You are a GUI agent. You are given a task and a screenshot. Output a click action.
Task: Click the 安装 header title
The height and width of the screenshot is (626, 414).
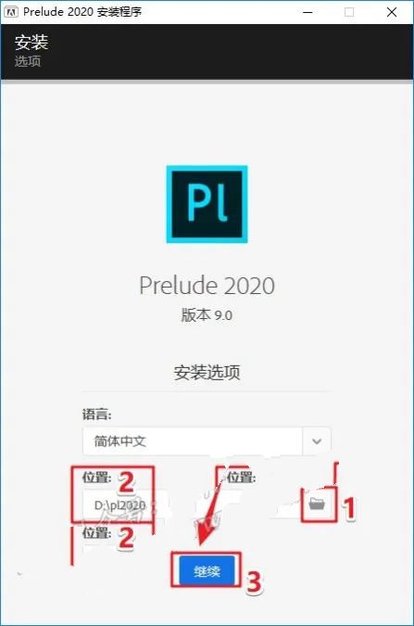point(31,42)
